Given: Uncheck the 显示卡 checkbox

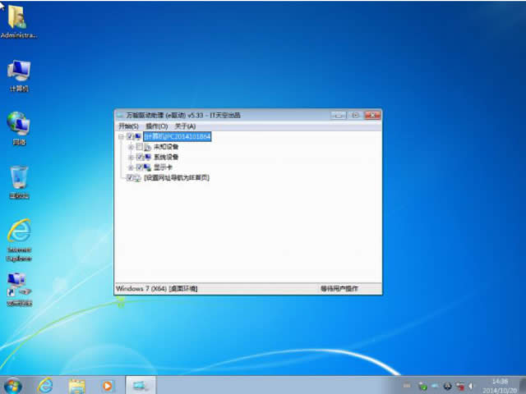Looking at the screenshot, I should click(x=140, y=167).
